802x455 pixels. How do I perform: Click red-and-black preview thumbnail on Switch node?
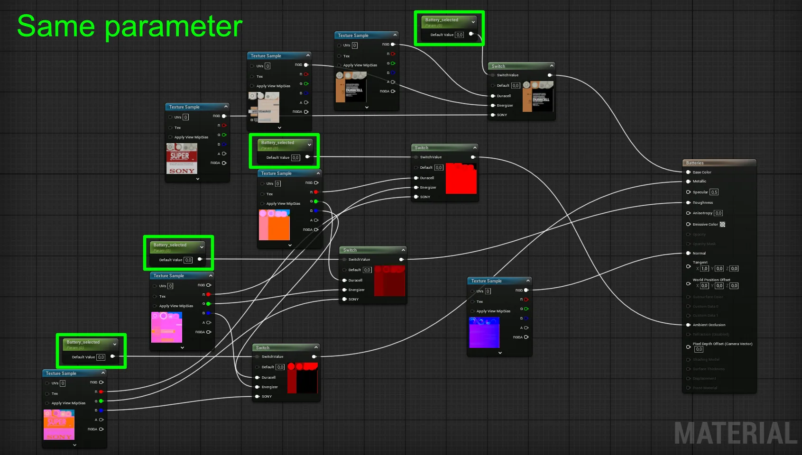tap(303, 378)
